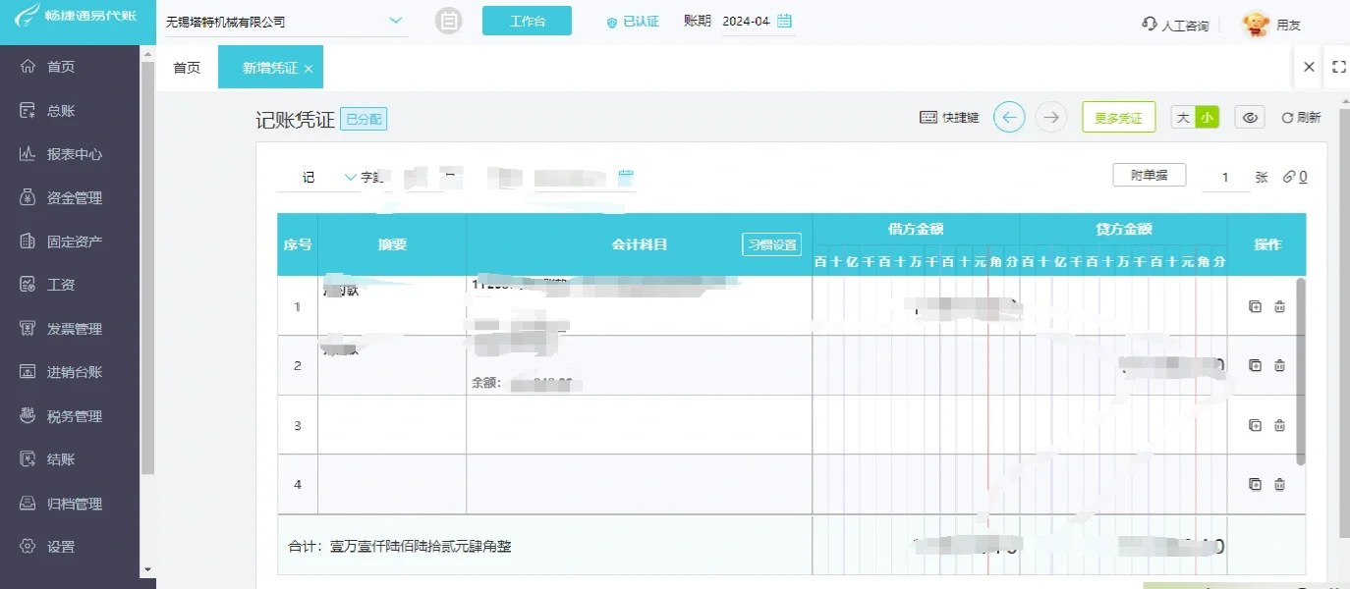Click the attachment count number input field
Image resolution: width=1350 pixels, height=589 pixels.
click(1224, 177)
